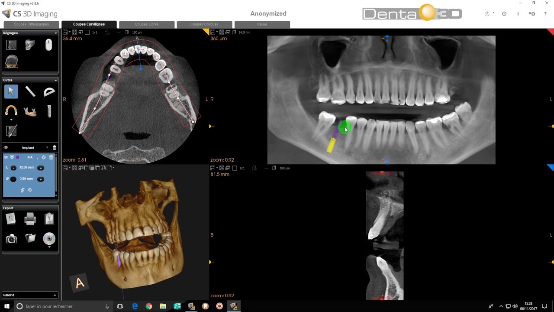This screenshot has height=312, width=554.
Task: Click the Windows Start button
Action: click(x=7, y=306)
